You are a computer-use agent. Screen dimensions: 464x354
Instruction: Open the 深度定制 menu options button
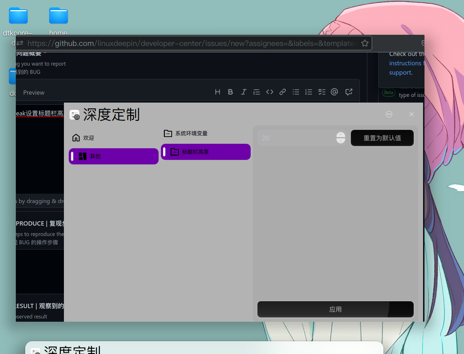(x=389, y=114)
